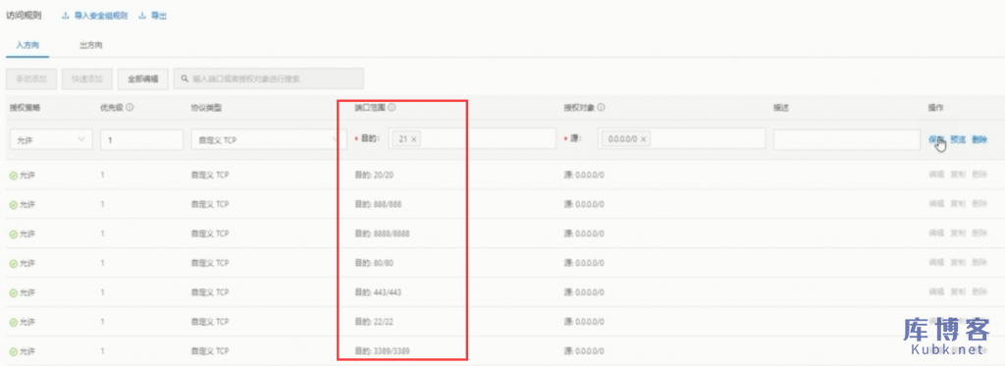
Task: Click green check icon in the 888/888 row
Action: point(14,204)
